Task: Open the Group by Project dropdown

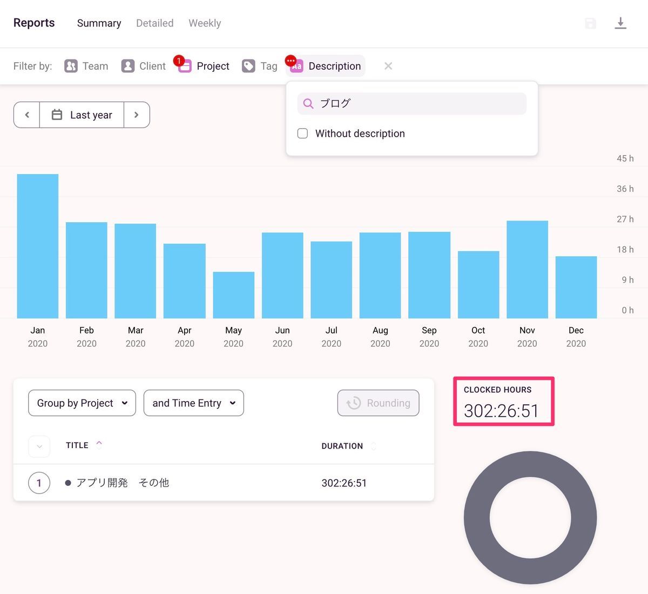Action: click(82, 403)
